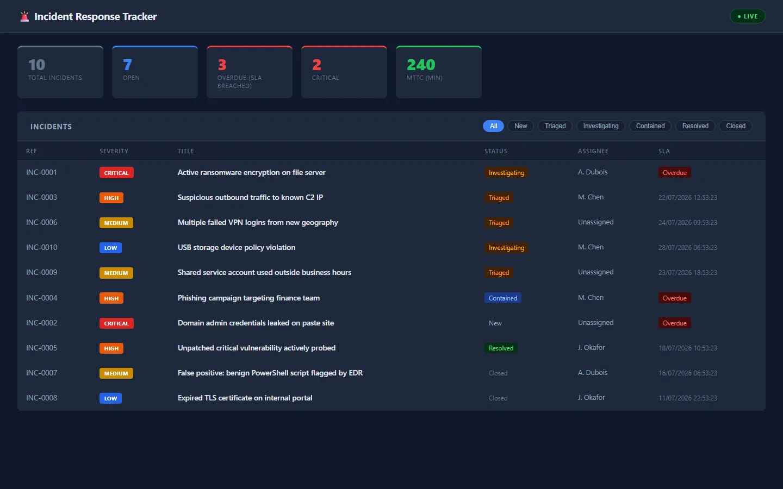Click Overdue SLA badge on INC-0001 row

675,173
